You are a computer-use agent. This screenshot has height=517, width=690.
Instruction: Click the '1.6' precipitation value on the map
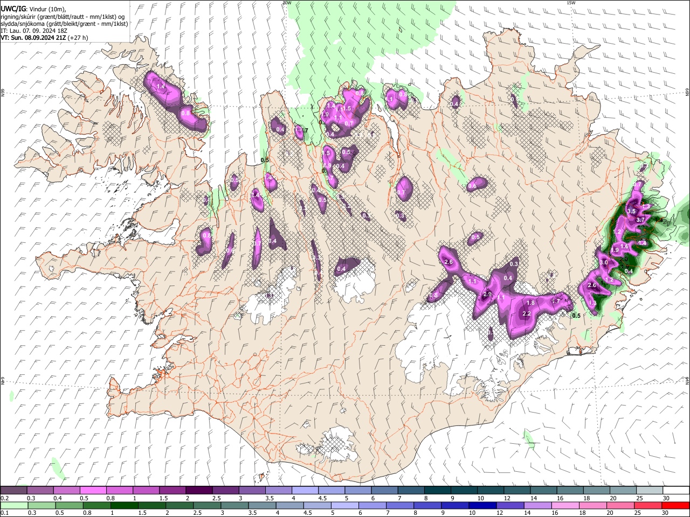point(625,246)
